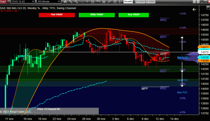Click the +3,0% level label
Viewport: 210px width, 121px height.
[182, 14]
